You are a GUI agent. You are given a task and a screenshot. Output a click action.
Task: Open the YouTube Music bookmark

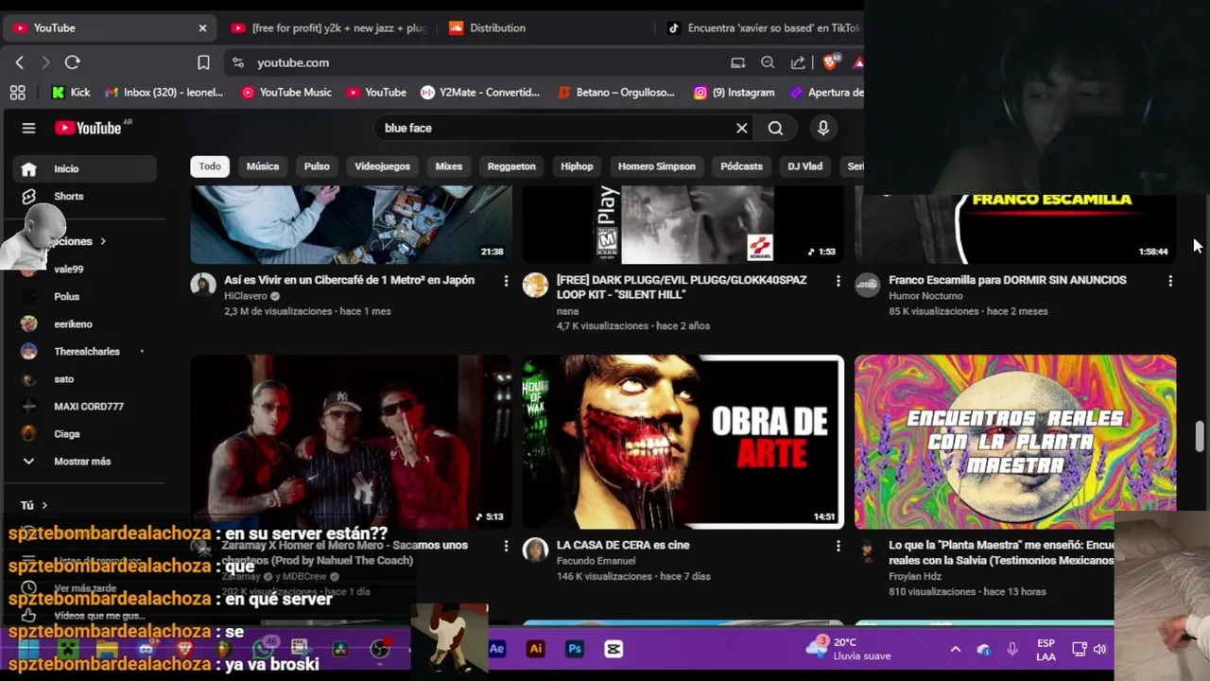[286, 92]
